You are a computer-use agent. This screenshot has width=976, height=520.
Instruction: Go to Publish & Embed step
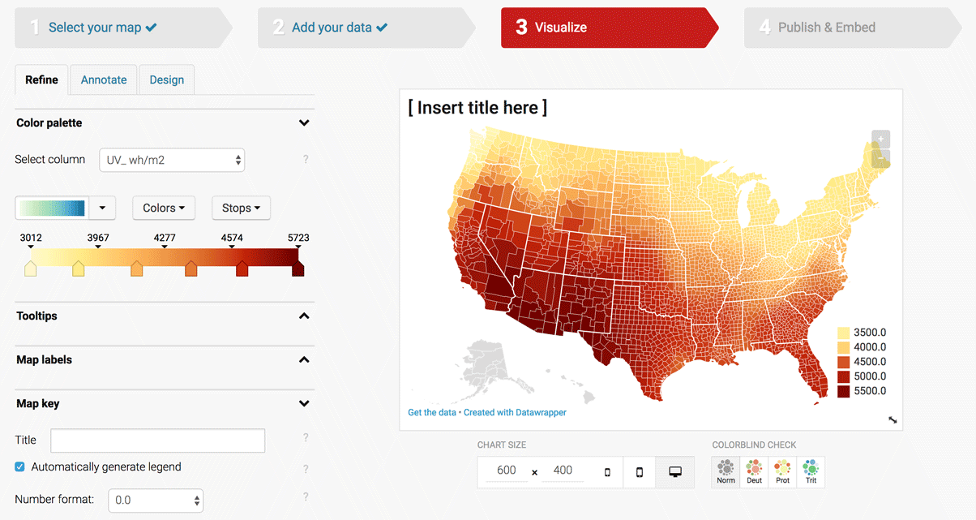pyautogui.click(x=827, y=28)
